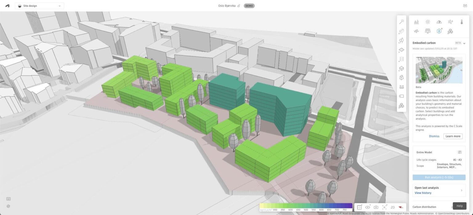This screenshot has height=215, width=473.
Task: Toggle scene visibility with the eye icon
Action: click(x=368, y=207)
